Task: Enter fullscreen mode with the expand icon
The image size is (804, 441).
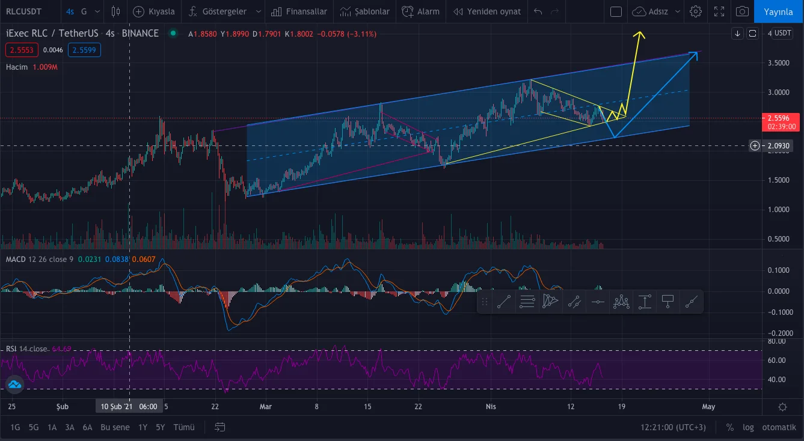Action: [719, 11]
